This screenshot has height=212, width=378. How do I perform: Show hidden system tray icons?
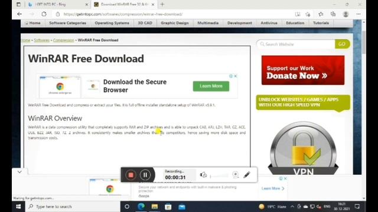pos(292,207)
